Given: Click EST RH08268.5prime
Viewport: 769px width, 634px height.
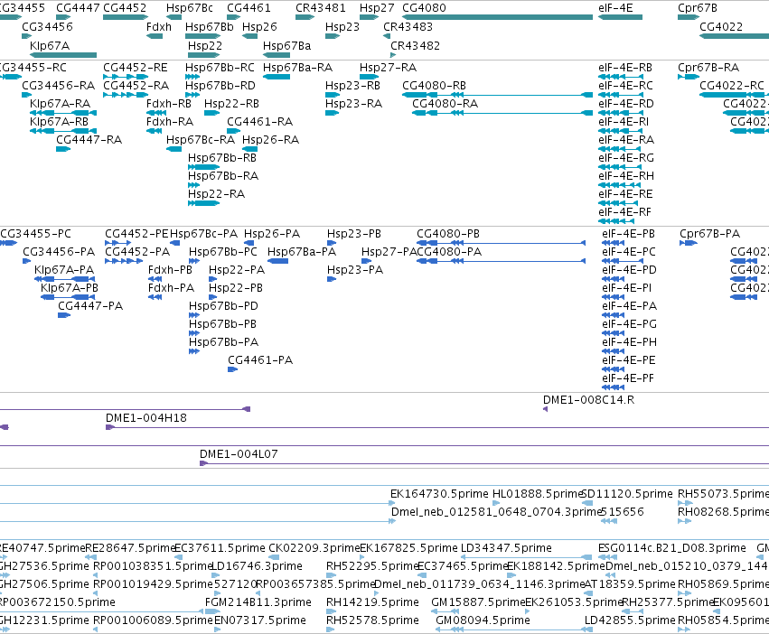Looking at the screenshot, I should (x=723, y=512).
